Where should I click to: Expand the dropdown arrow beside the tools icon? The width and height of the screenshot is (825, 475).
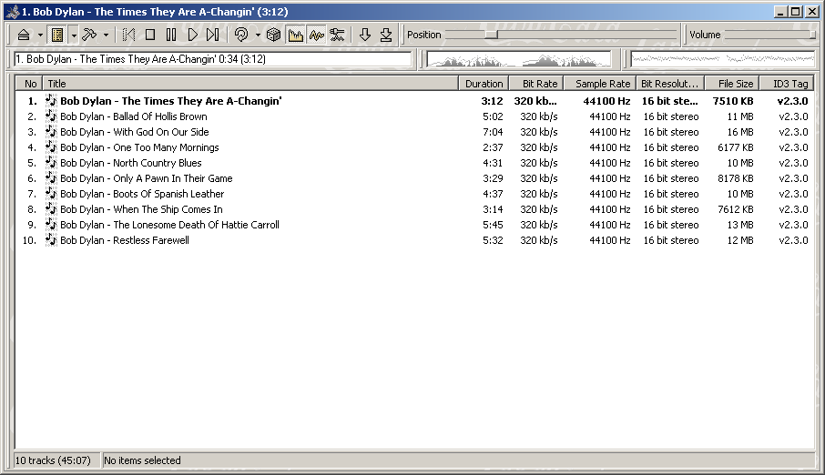(106, 35)
